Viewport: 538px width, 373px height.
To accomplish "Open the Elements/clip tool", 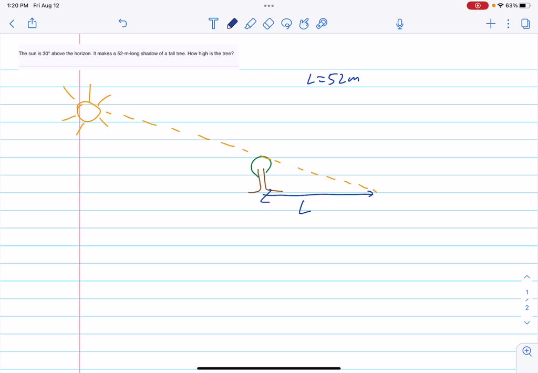I will (321, 24).
